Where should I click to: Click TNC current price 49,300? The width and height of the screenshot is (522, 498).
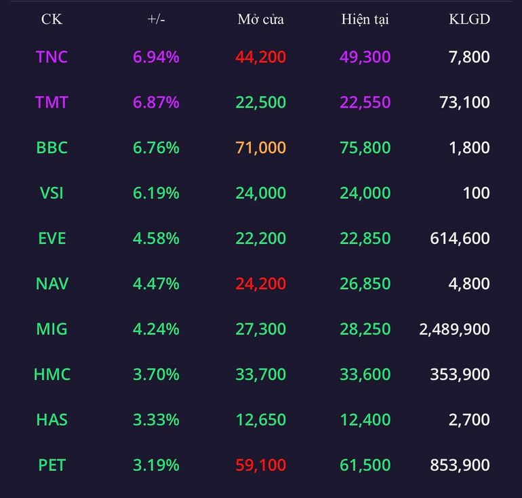pos(365,57)
